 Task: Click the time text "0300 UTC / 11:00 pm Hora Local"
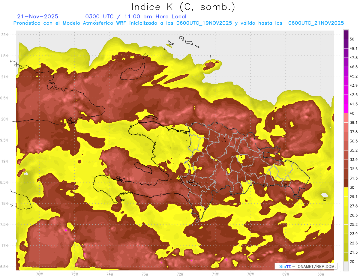pos(136,16)
